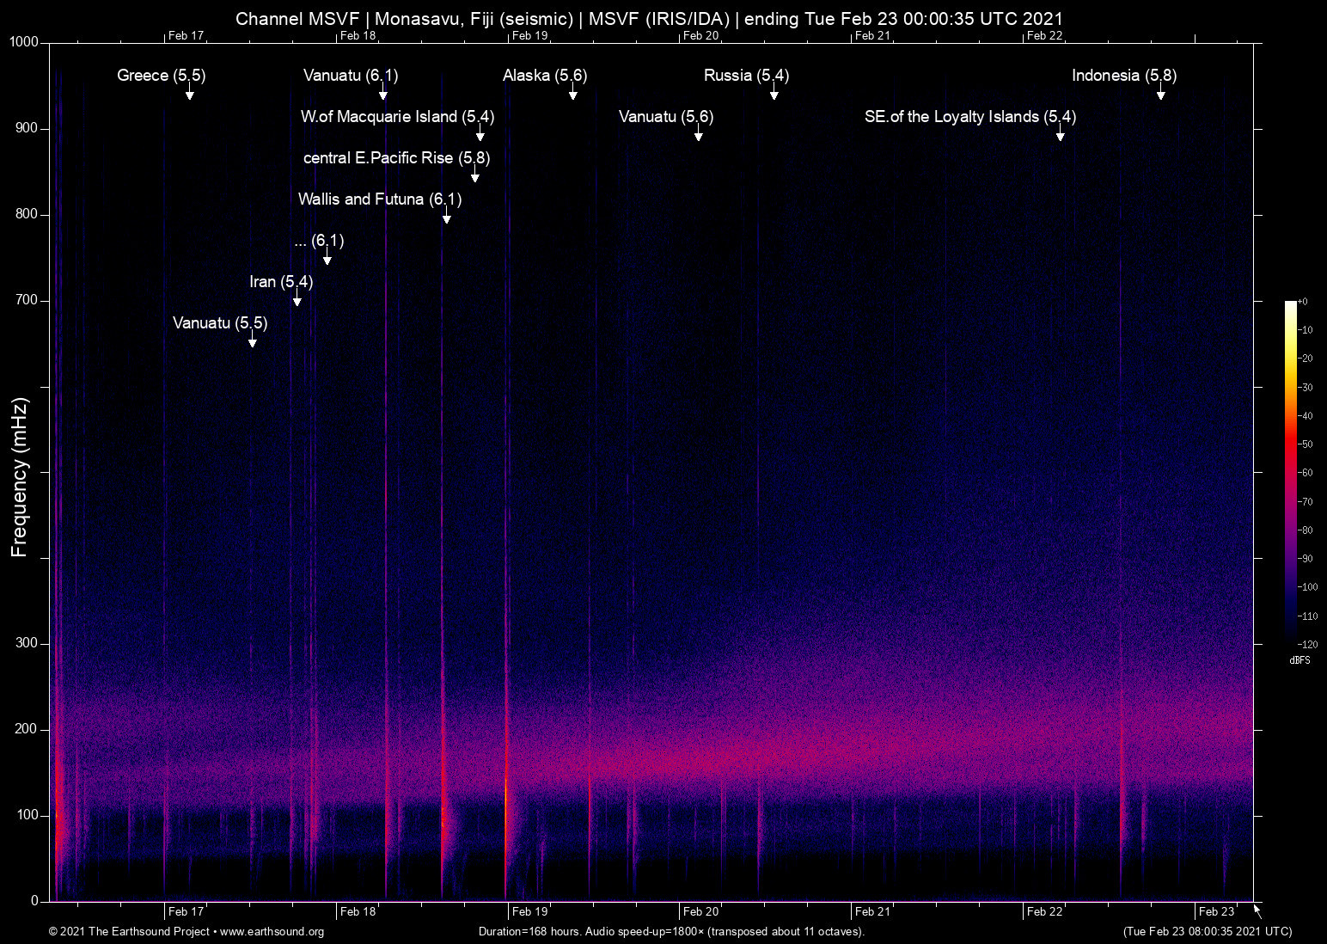
Task: Click the W.of Macquarie Island (5.4) label
Action: [x=397, y=117]
